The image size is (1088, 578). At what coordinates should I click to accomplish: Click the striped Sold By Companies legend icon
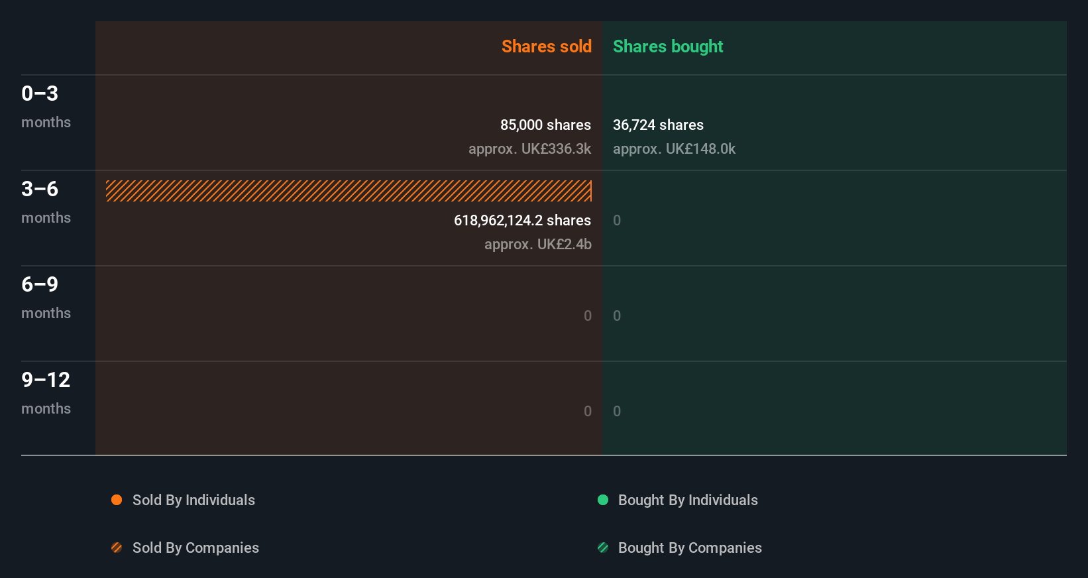point(117,548)
